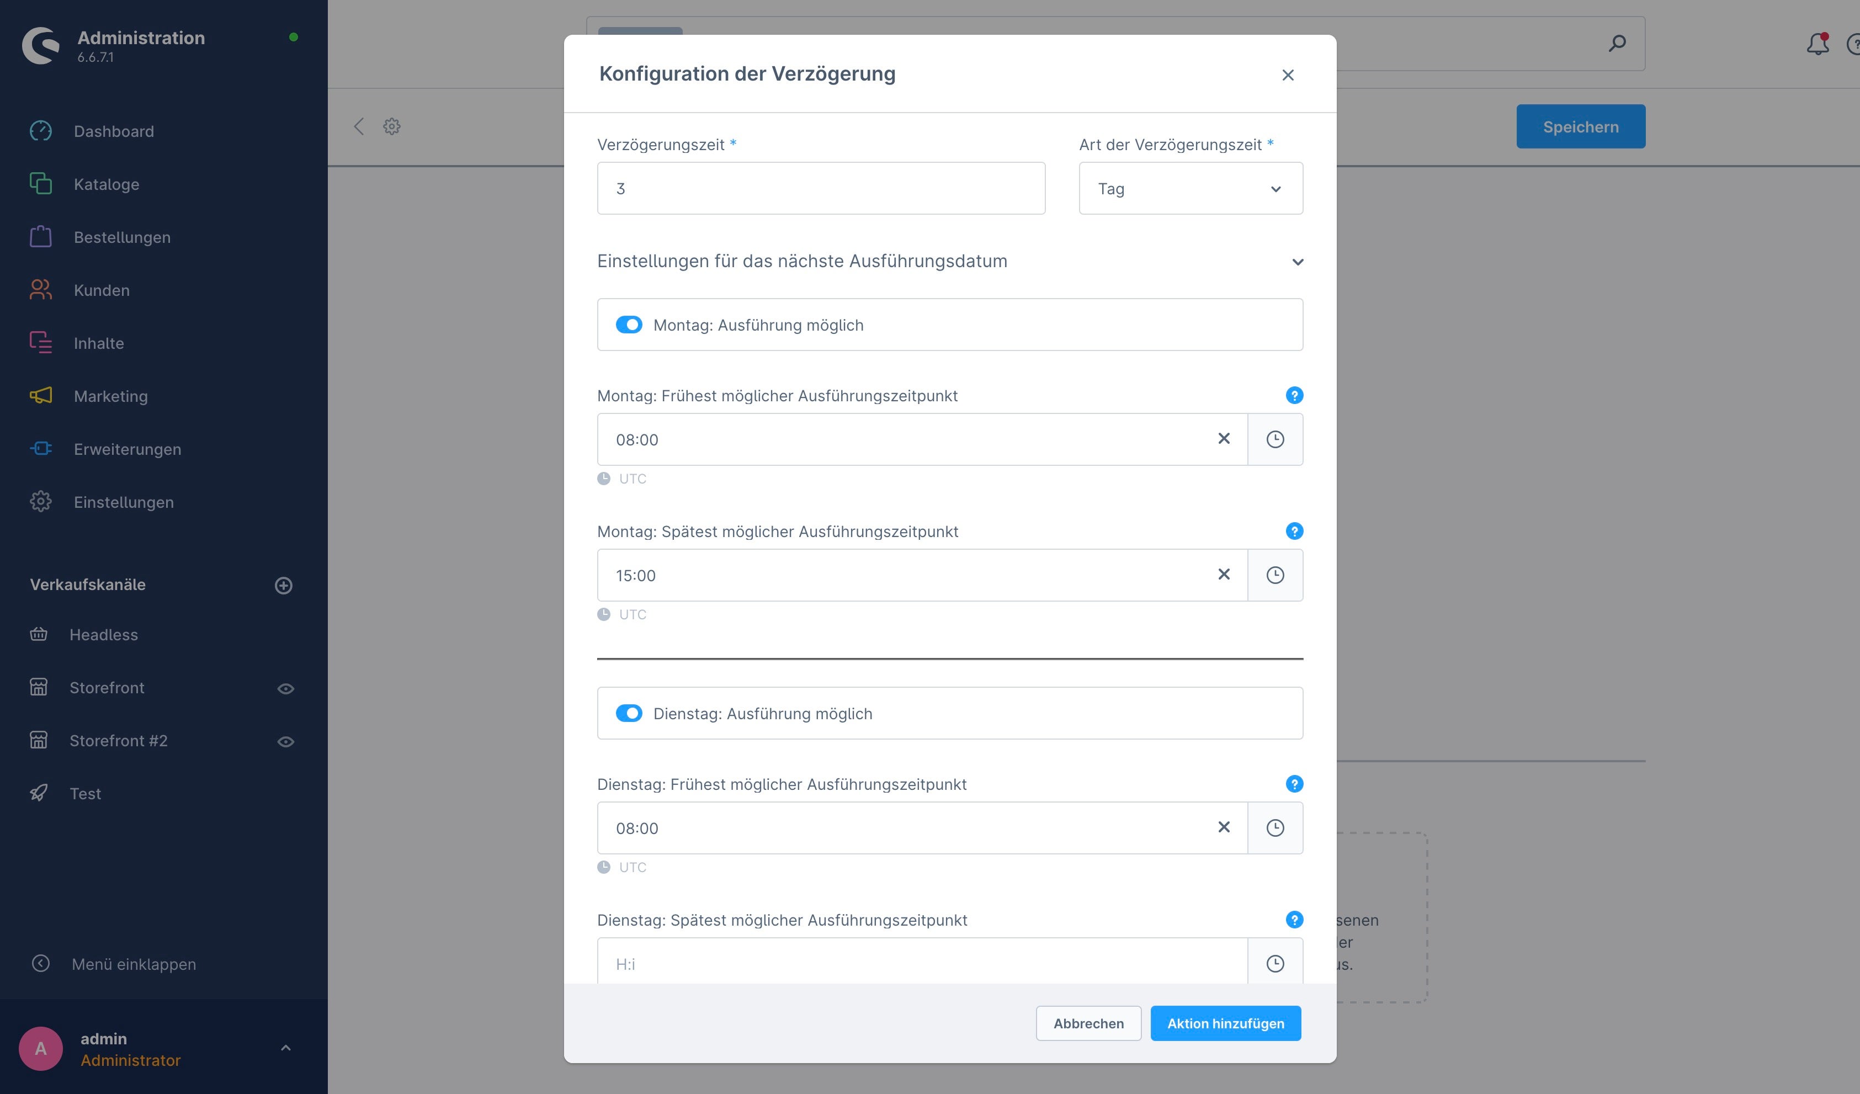Click the clock icon for Montag Frühest
Viewport: 1860px width, 1094px height.
click(1274, 439)
